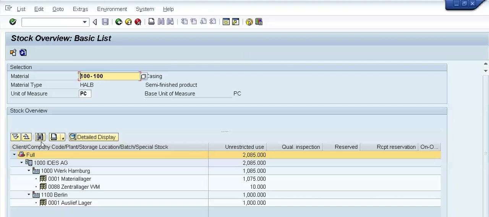Open the Extras menu

80,9
